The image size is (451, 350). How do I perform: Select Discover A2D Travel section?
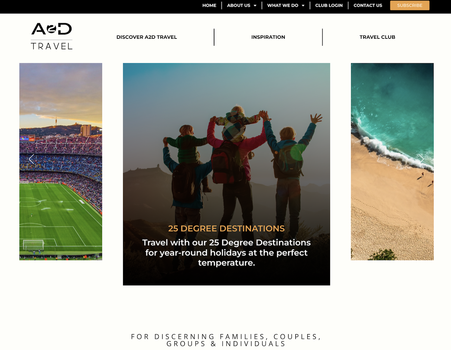(147, 37)
